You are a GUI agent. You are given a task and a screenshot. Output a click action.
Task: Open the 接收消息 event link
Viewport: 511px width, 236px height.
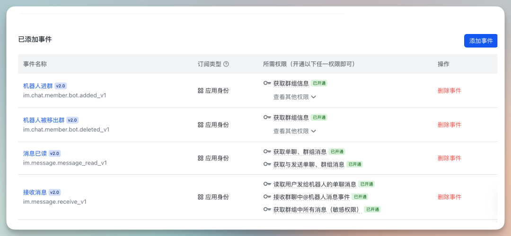coord(35,192)
